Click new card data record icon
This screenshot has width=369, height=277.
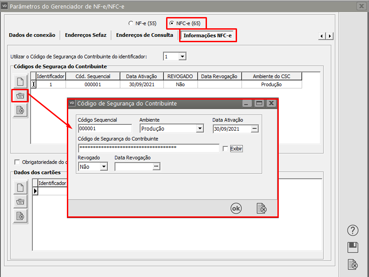[x=21, y=187]
